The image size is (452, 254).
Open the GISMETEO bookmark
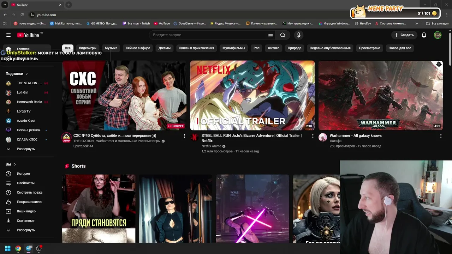[102, 24]
